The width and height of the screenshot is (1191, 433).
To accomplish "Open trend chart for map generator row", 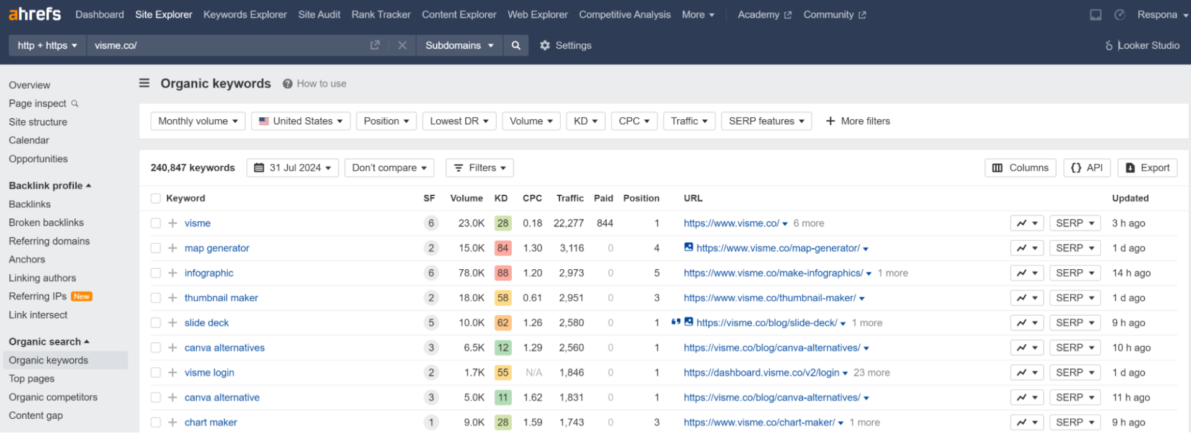I will tap(1027, 248).
